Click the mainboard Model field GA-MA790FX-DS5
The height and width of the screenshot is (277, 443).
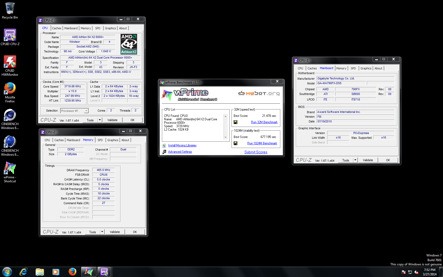pos(341,83)
